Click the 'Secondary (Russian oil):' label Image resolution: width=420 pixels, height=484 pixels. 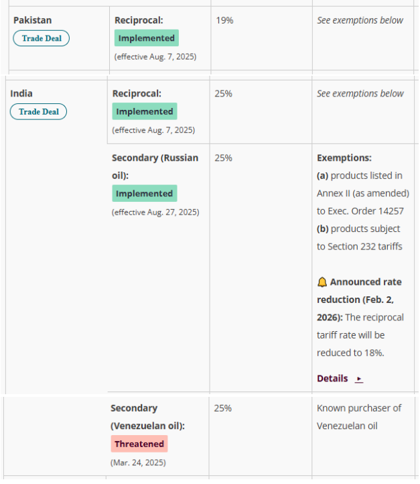[155, 166]
